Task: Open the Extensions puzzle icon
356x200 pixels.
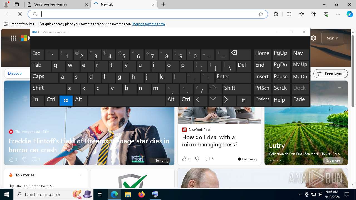Action: pos(276,14)
